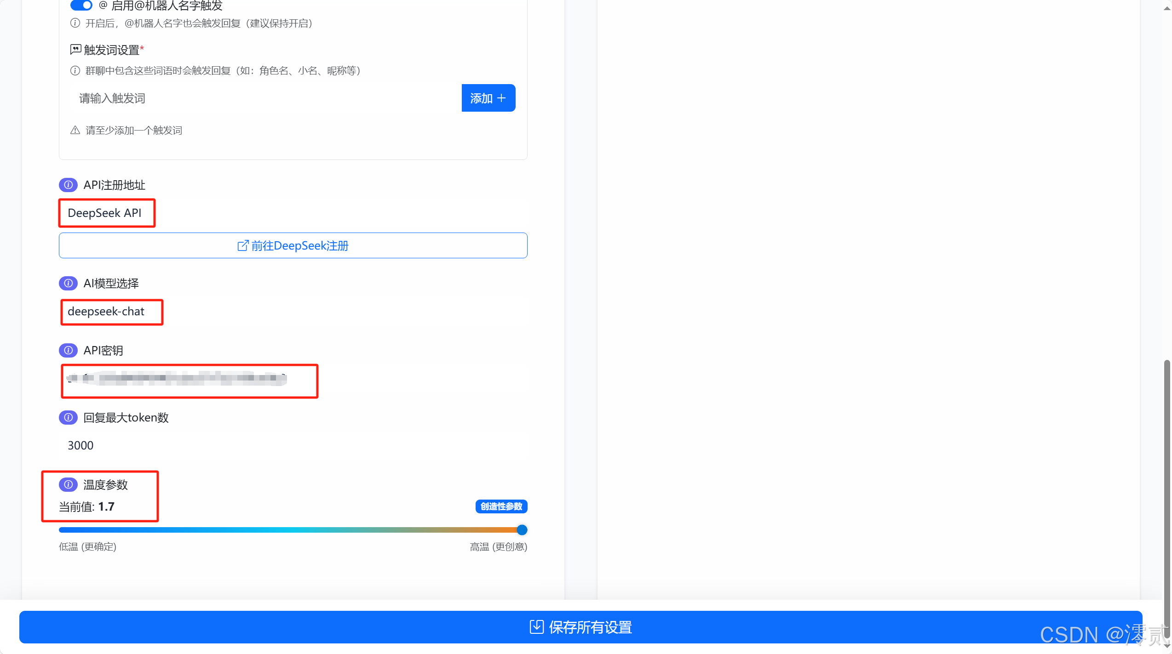Click 保存所有设置 button
1172x654 pixels.
(x=580, y=627)
